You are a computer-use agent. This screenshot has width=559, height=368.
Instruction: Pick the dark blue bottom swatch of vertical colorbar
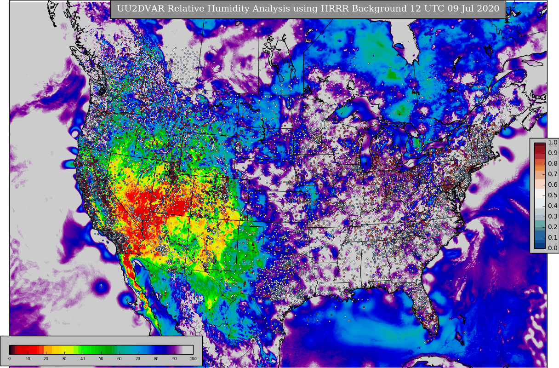[x=540, y=246]
